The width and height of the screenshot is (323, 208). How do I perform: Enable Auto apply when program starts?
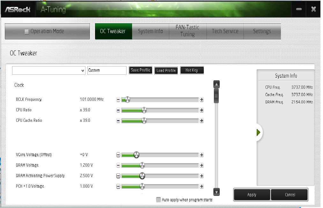click(x=158, y=200)
